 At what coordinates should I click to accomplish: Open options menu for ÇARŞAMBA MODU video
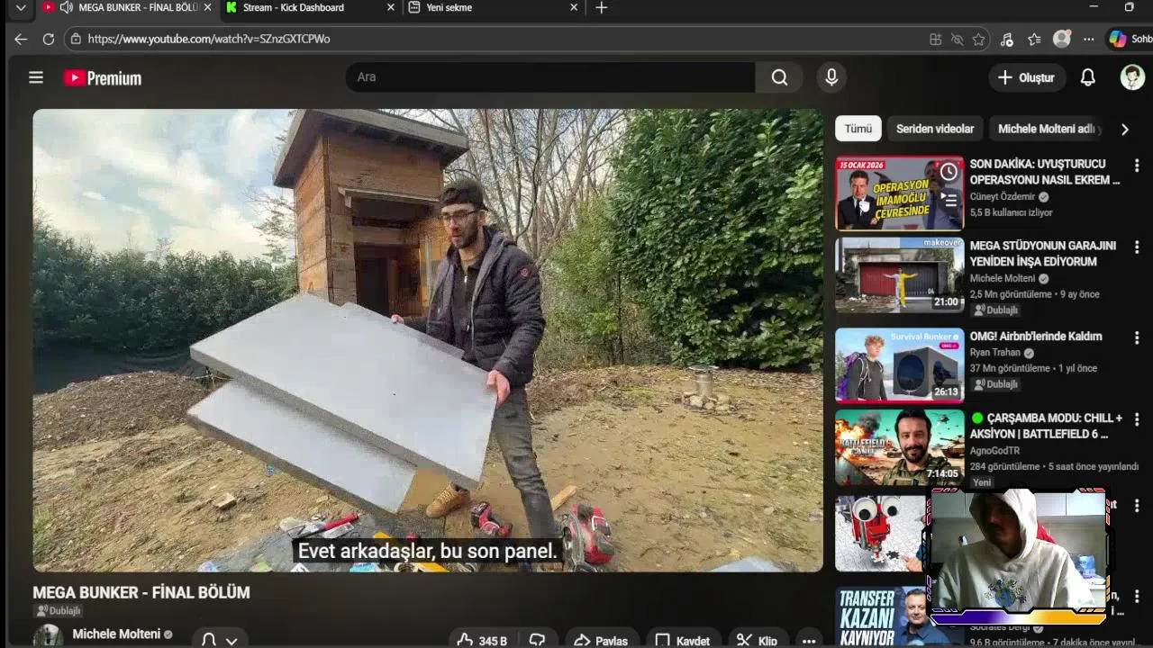[1137, 420]
